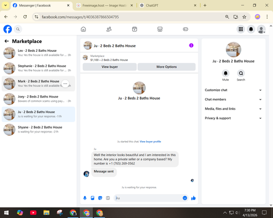Viewport: 273px width, 218px height.
Task: Click the More Options button
Action: [x=167, y=67]
